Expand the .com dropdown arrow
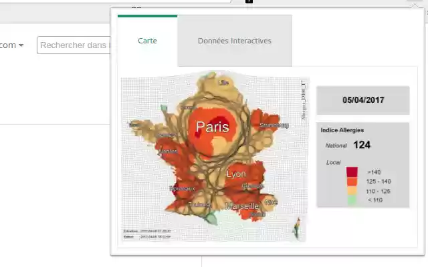Screen dimensions: 428x267 point(21,45)
